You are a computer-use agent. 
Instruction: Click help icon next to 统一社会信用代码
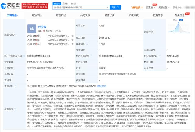[23, 56]
